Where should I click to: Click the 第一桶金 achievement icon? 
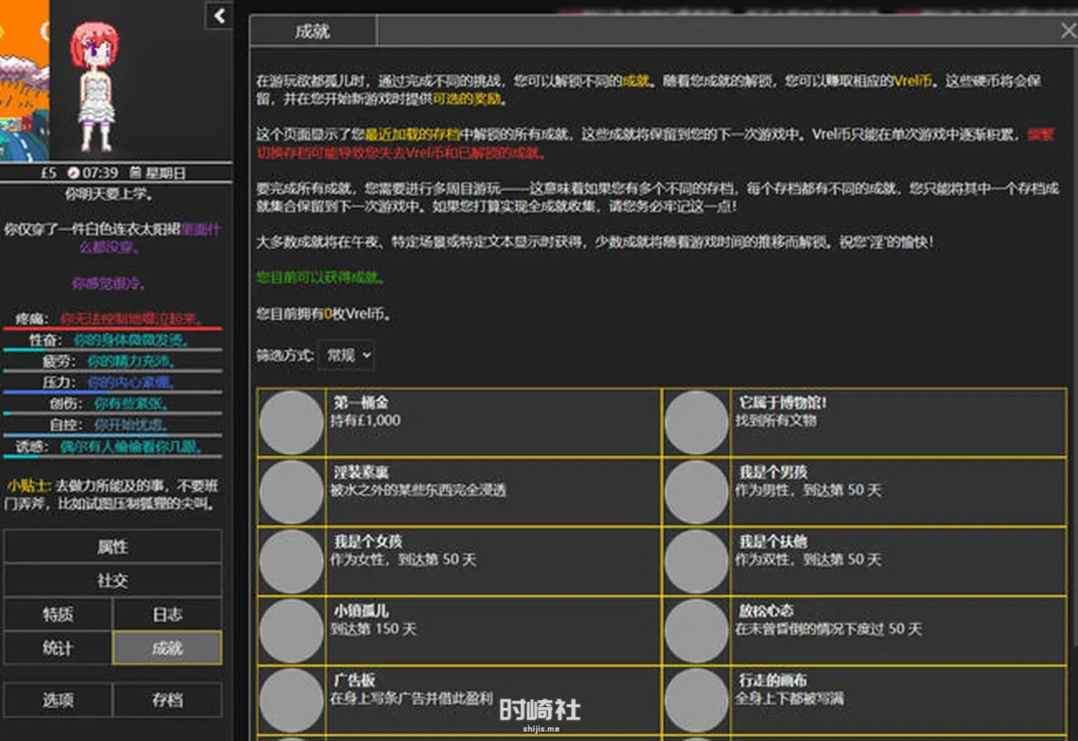[x=292, y=422]
